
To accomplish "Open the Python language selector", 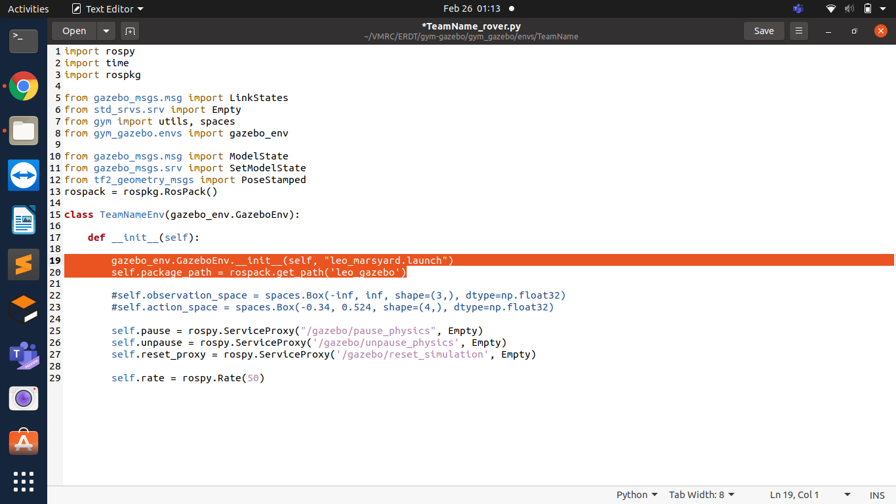I will coord(636,495).
